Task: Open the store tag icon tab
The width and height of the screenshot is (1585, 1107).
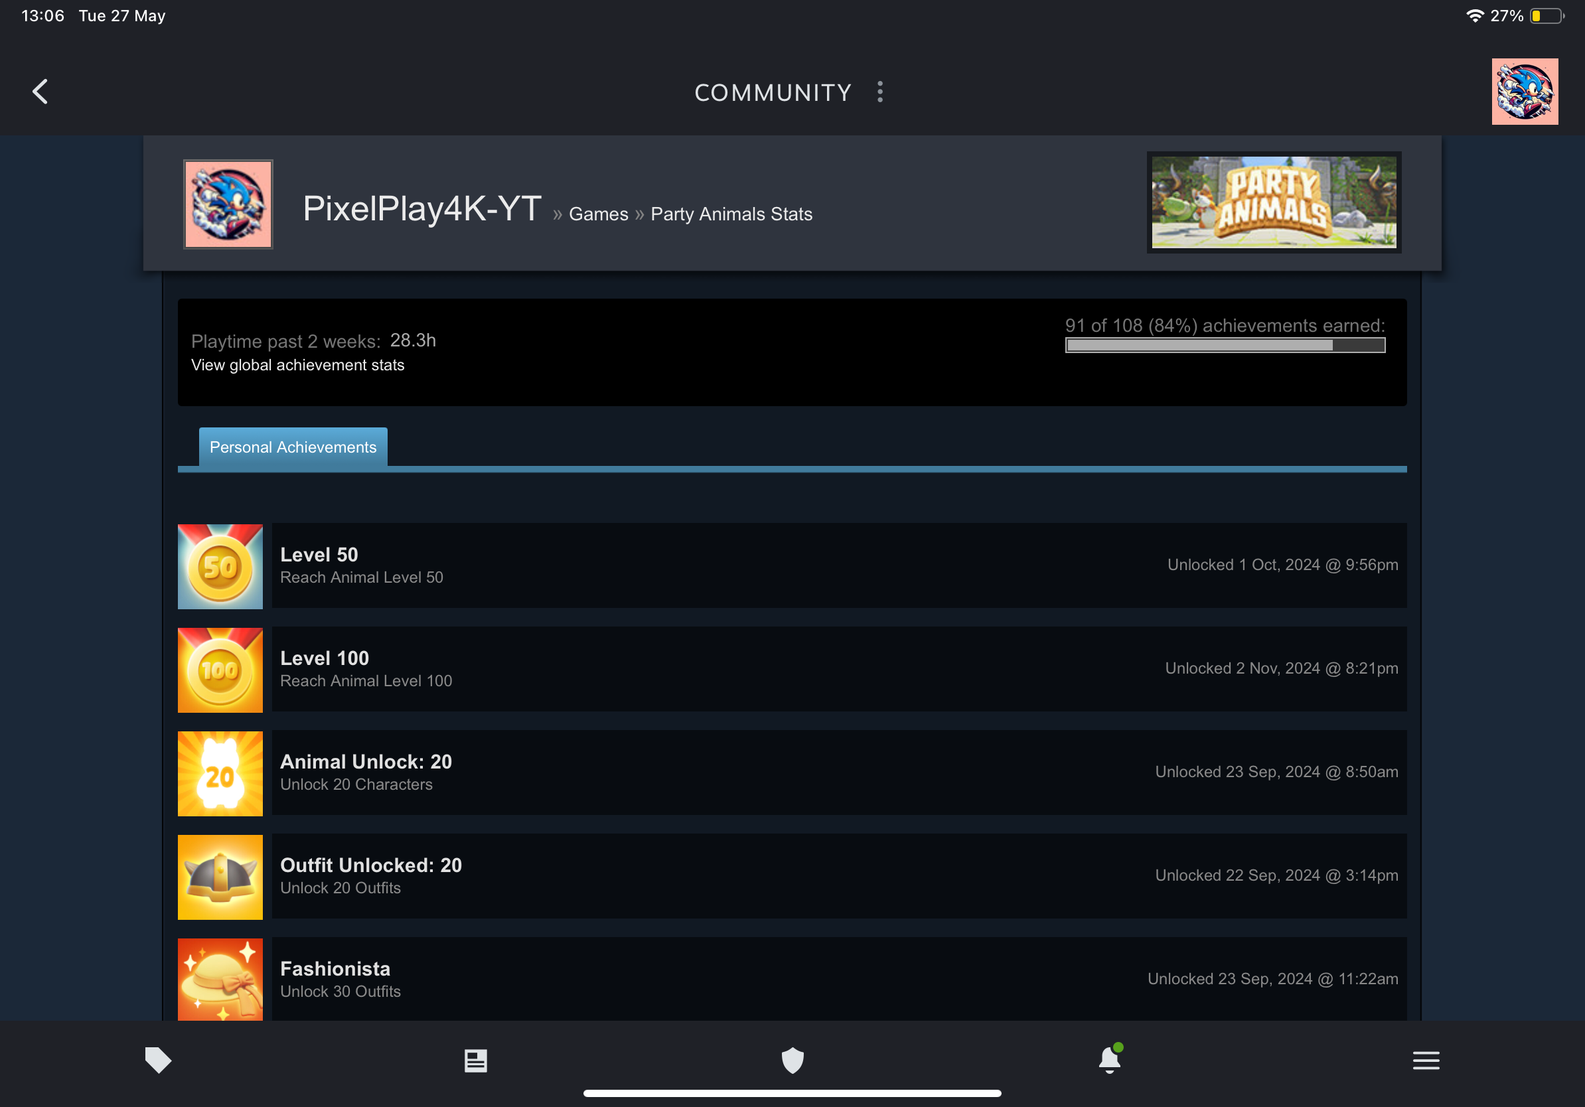Action: 158,1060
